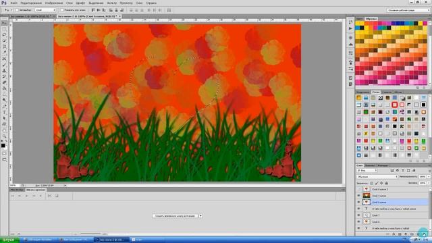432x243 pixels.
Task: Open the Файл menu
Action: [x=13, y=3]
